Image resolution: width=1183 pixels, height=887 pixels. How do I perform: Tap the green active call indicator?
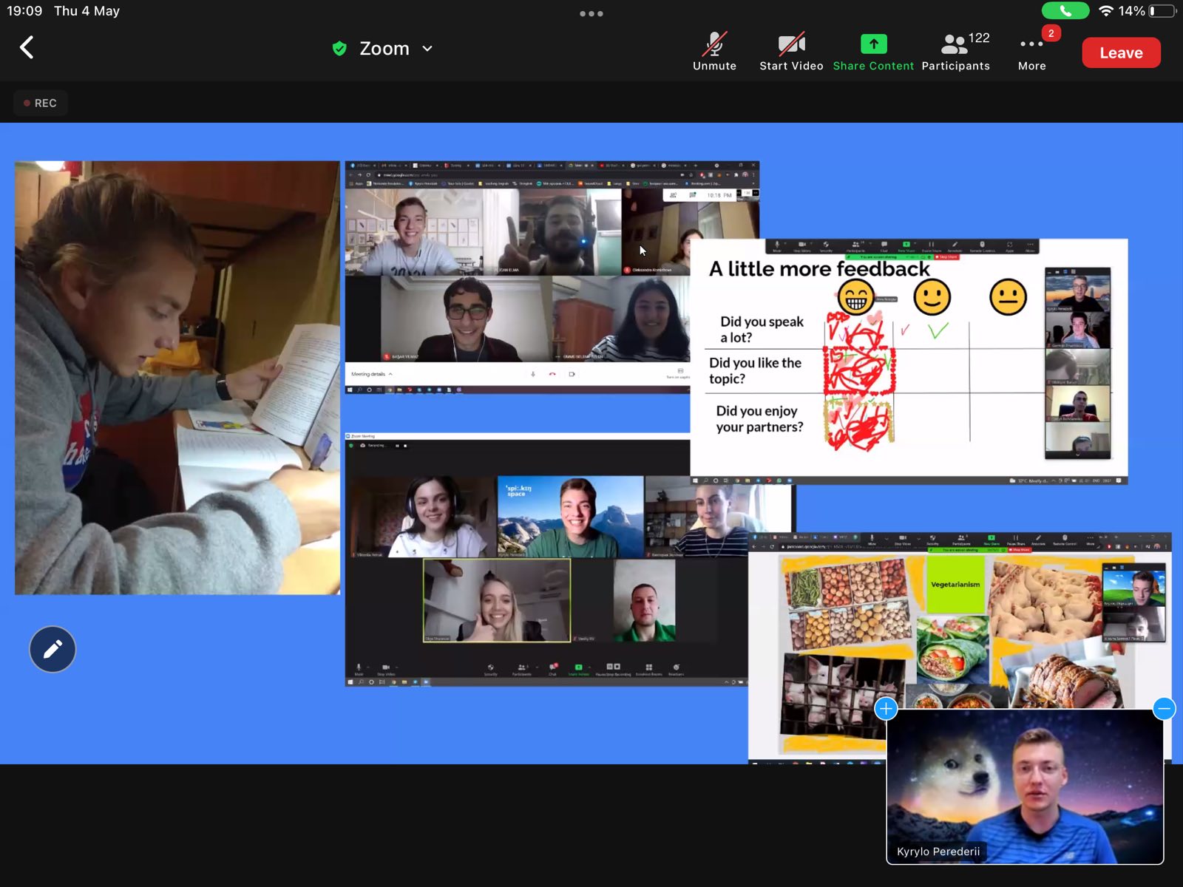[1065, 11]
